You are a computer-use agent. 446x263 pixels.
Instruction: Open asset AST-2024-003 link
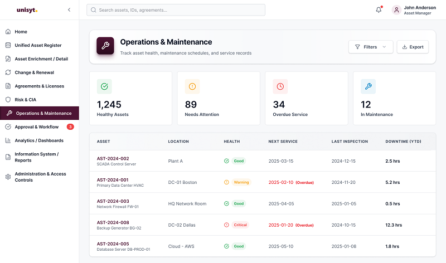coord(113,201)
